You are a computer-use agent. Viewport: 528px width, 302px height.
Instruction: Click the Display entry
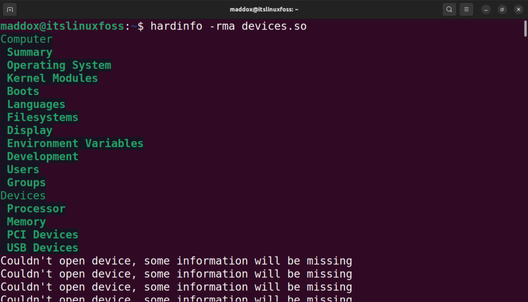(29, 130)
